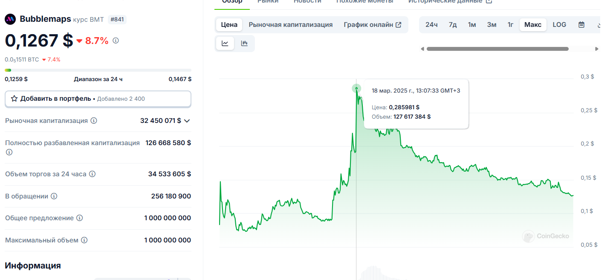Click the horizontal scrollbar thumb above chart
This screenshot has width=616, height=280.
coord(497,49)
